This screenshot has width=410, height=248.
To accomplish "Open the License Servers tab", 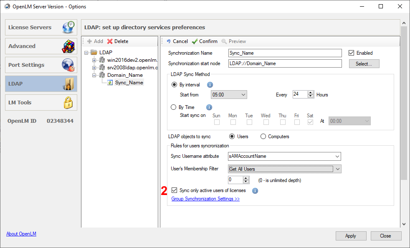I will coord(41,28).
